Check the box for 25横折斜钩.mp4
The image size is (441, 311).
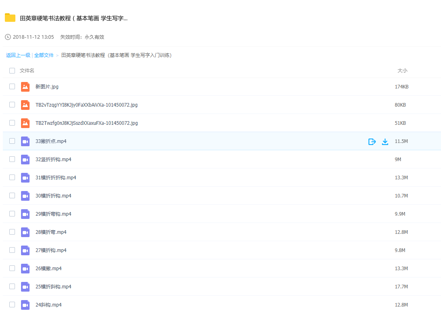pos(12,286)
